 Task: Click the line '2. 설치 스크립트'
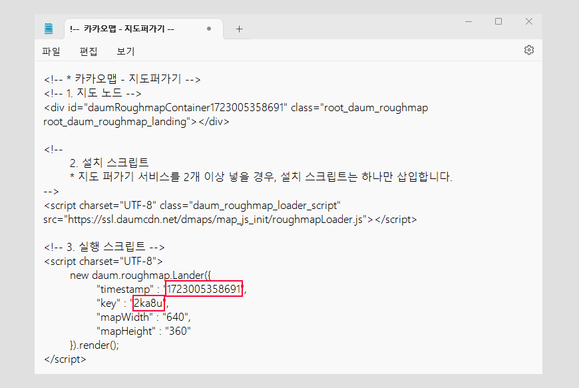tap(109, 162)
